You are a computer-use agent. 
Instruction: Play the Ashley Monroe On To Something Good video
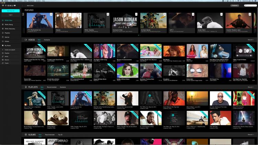coord(81,71)
